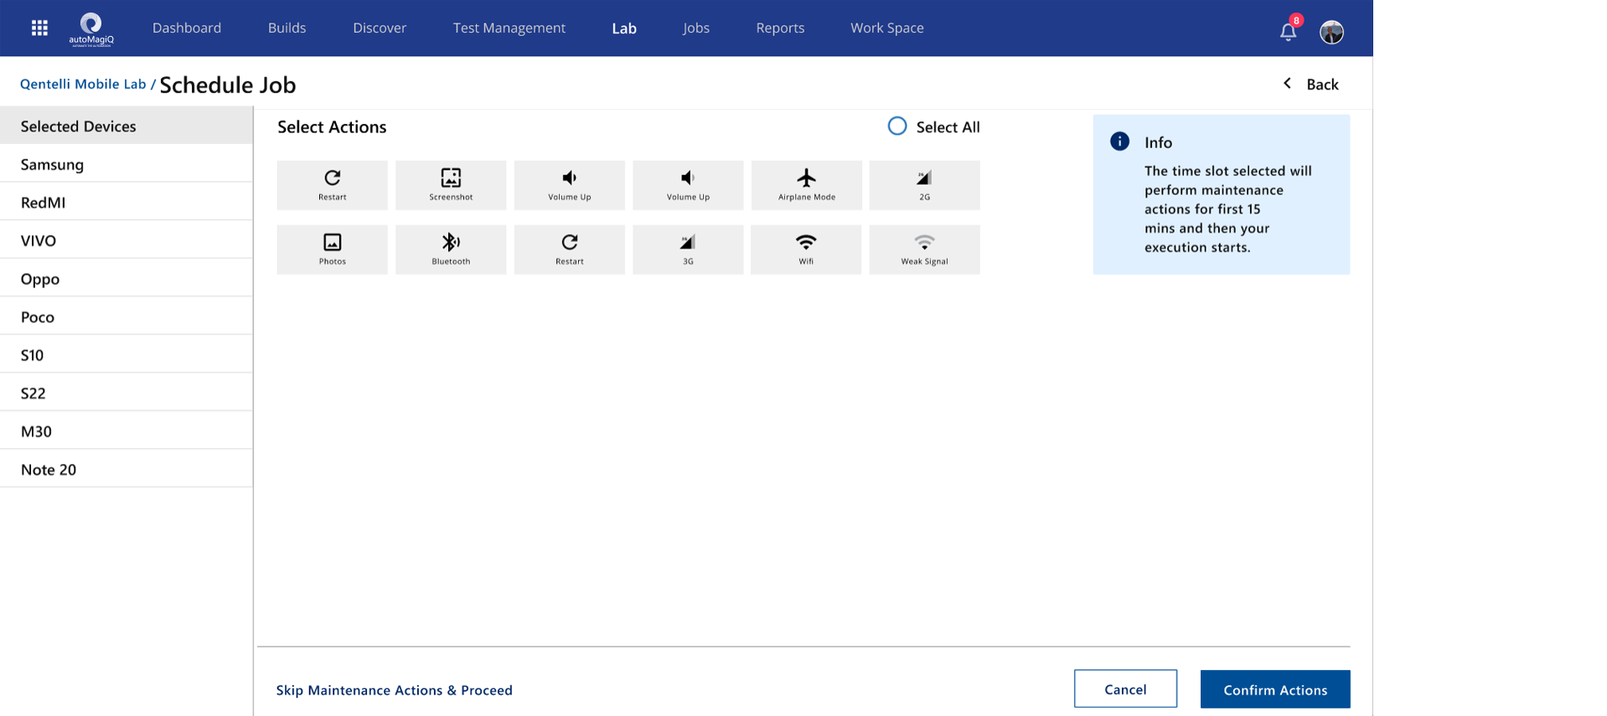The image size is (1607, 716).
Task: Open the Builds menu
Action: (x=287, y=28)
